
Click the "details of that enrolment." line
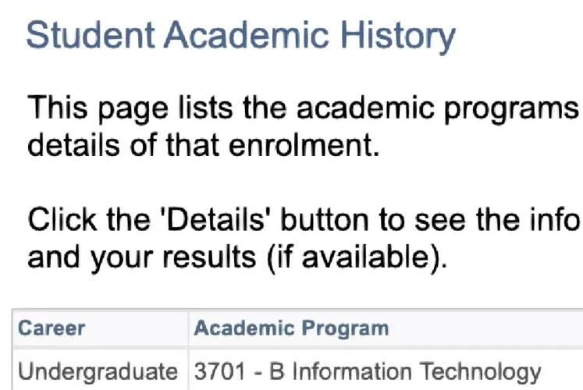tap(203, 145)
